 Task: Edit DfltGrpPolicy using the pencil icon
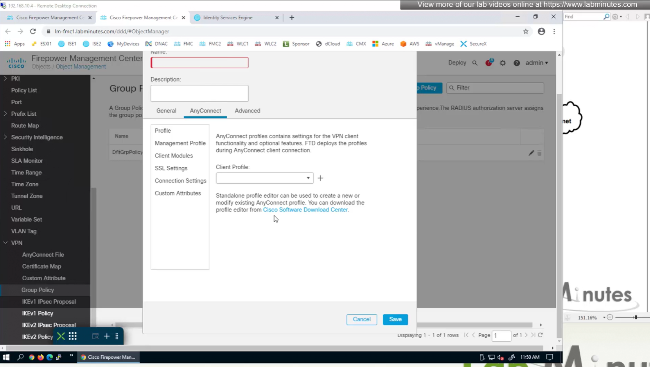[531, 153]
